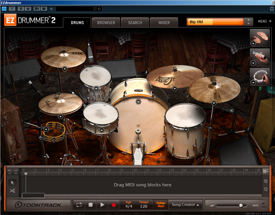Open floor tom options arrow
Viewport: 275px width, 215px height.
[x=186, y=129]
